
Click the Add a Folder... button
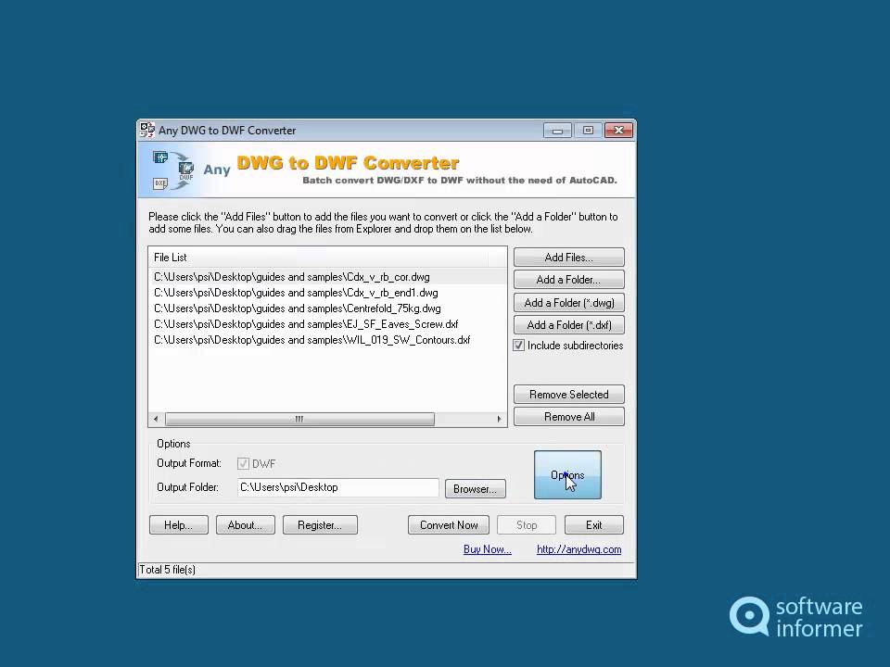[568, 280]
